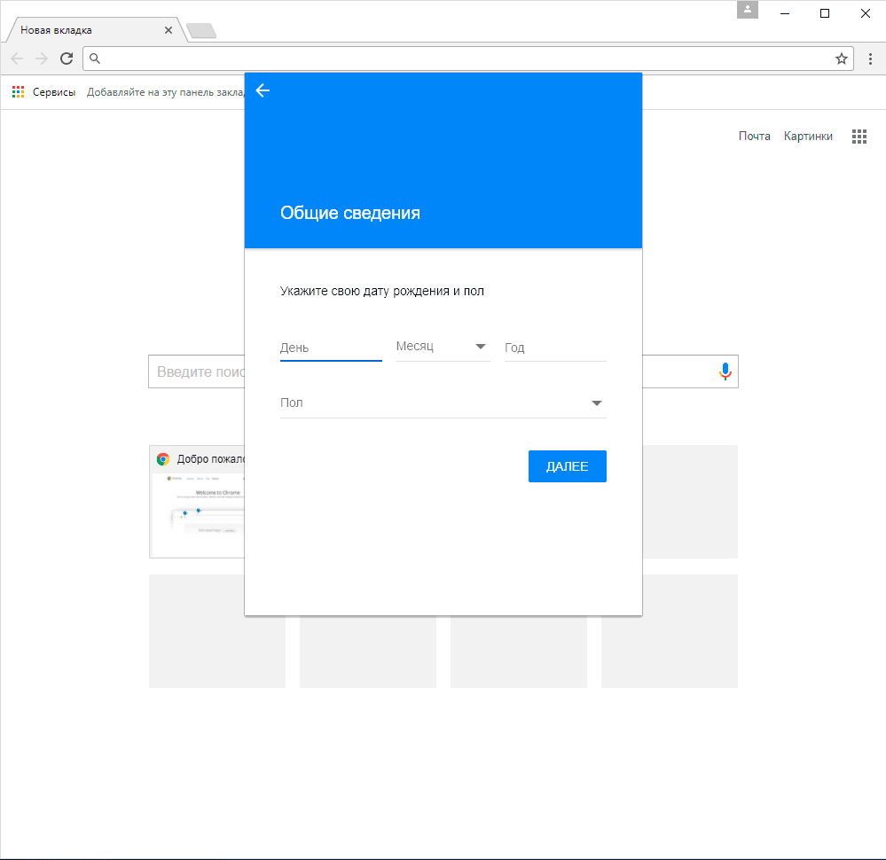Start voice search with the microphone icon
Screen dimensions: 886x860
725,372
